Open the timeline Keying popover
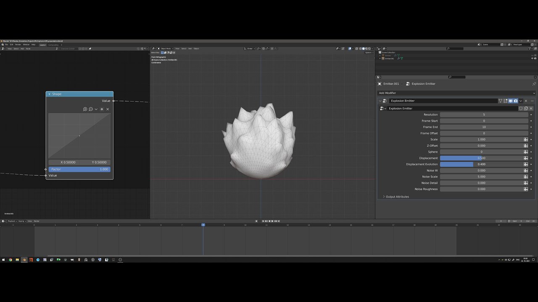 coord(21,221)
